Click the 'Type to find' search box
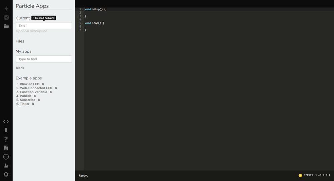The image size is (334, 181). (44, 59)
